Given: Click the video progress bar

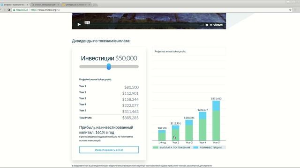Looking at the screenshot, I should (x=142, y=25).
